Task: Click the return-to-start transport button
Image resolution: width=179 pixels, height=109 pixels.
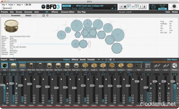Action: [x=121, y=7]
